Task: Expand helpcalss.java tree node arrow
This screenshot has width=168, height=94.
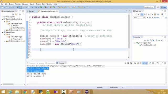Action: pyautogui.click(x=9, y=39)
